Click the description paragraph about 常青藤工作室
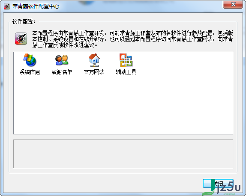 tap(132, 39)
